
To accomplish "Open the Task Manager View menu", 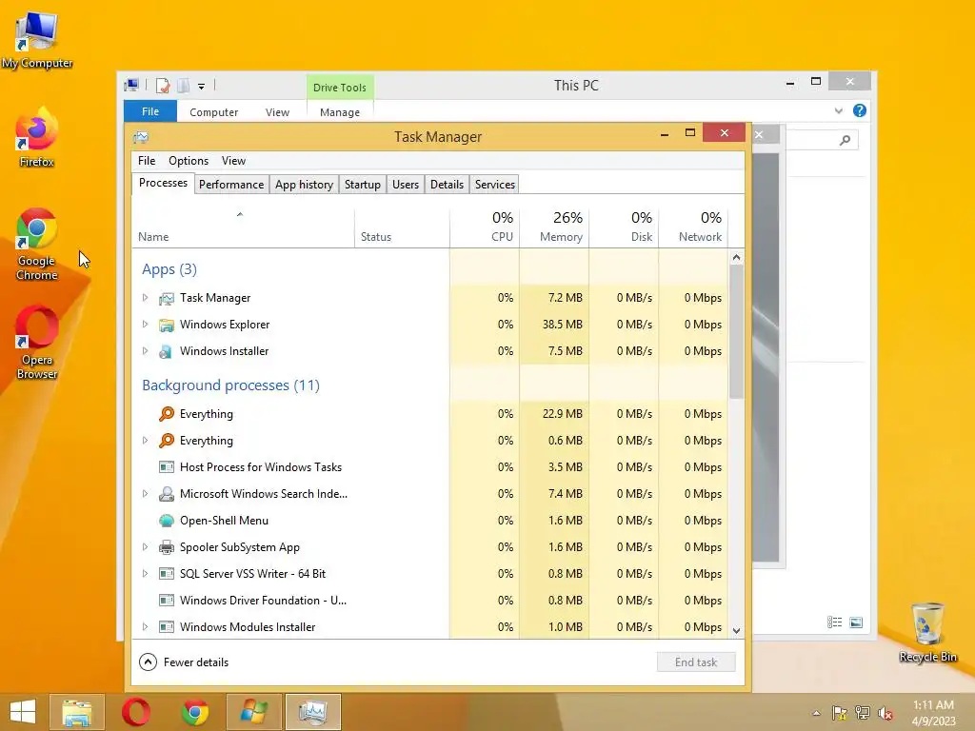I will (233, 161).
